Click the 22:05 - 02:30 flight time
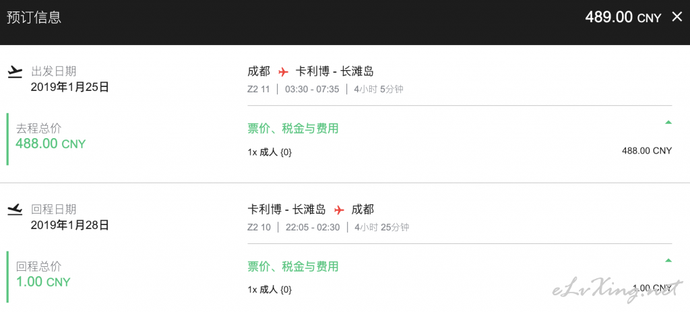 312,228
